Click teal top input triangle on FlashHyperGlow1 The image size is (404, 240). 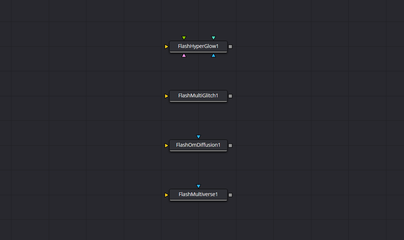pyautogui.click(x=213, y=38)
